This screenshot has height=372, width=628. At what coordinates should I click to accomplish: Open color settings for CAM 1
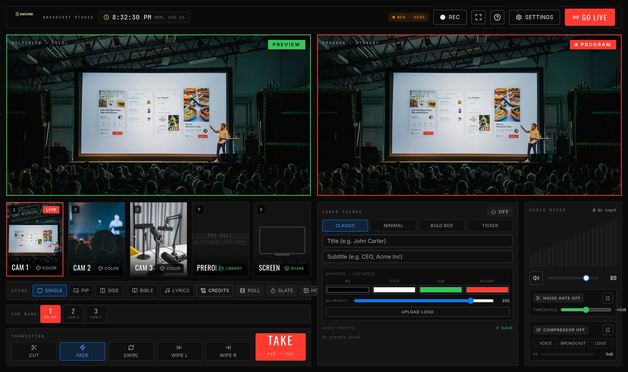pyautogui.click(x=46, y=268)
